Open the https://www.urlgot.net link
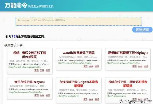The width and height of the screenshot is (153, 104). (68, 96)
